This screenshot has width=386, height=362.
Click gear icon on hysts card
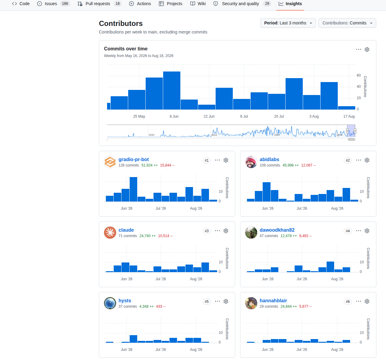pos(226,301)
